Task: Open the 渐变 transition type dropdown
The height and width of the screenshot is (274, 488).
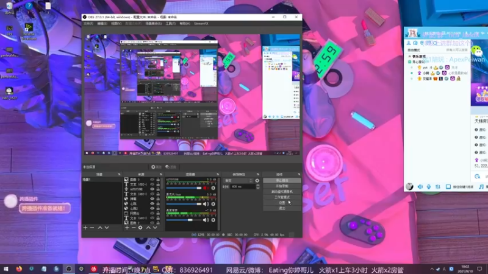Action: coord(239,180)
